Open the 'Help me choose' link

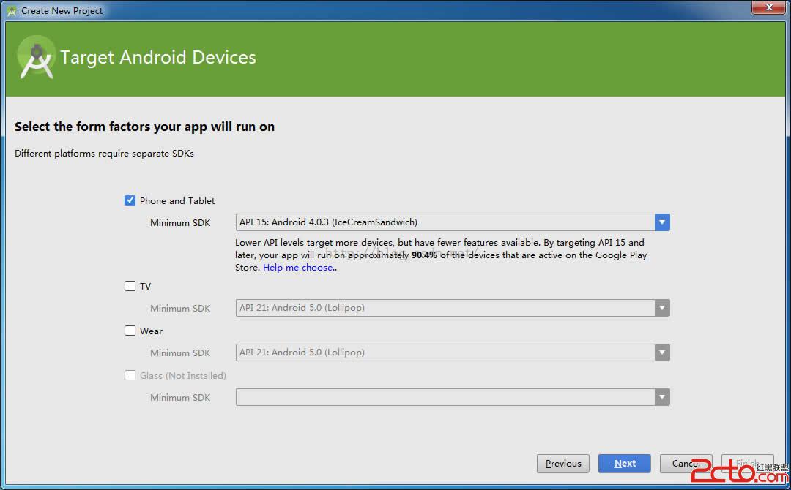click(299, 268)
